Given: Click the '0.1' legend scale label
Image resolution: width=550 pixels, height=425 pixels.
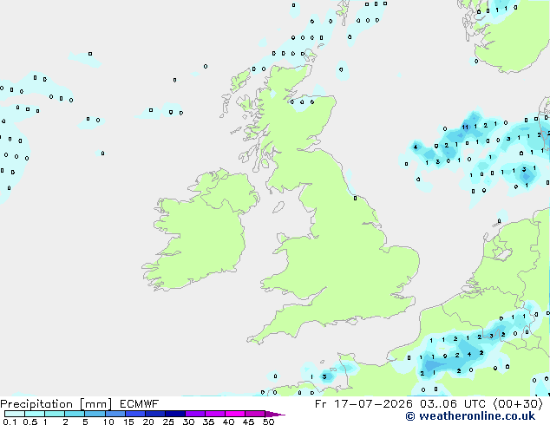Looking at the screenshot, I should tap(10, 422).
